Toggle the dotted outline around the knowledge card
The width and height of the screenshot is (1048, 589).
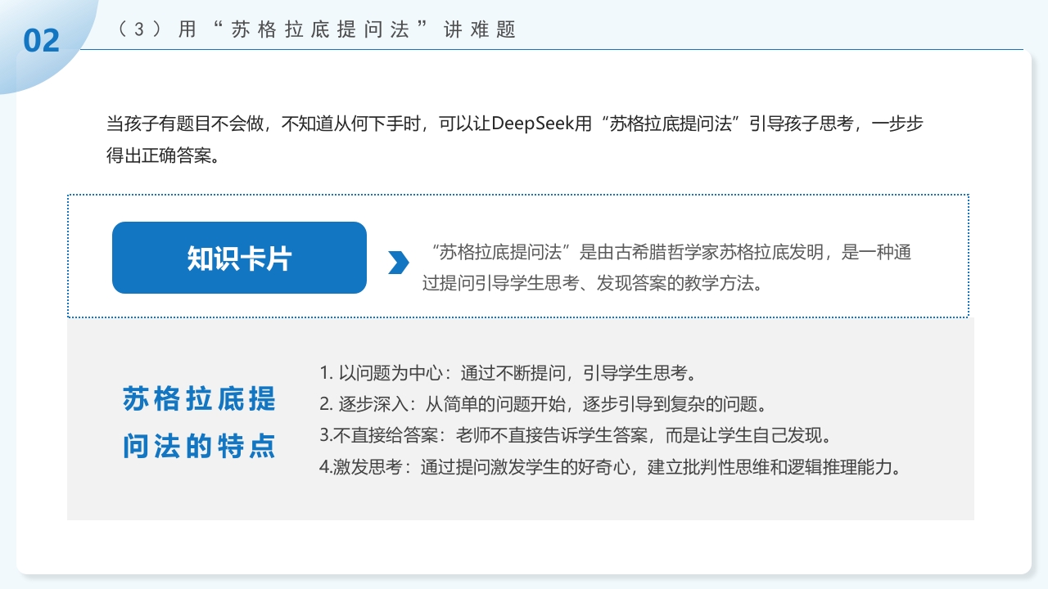(518, 195)
